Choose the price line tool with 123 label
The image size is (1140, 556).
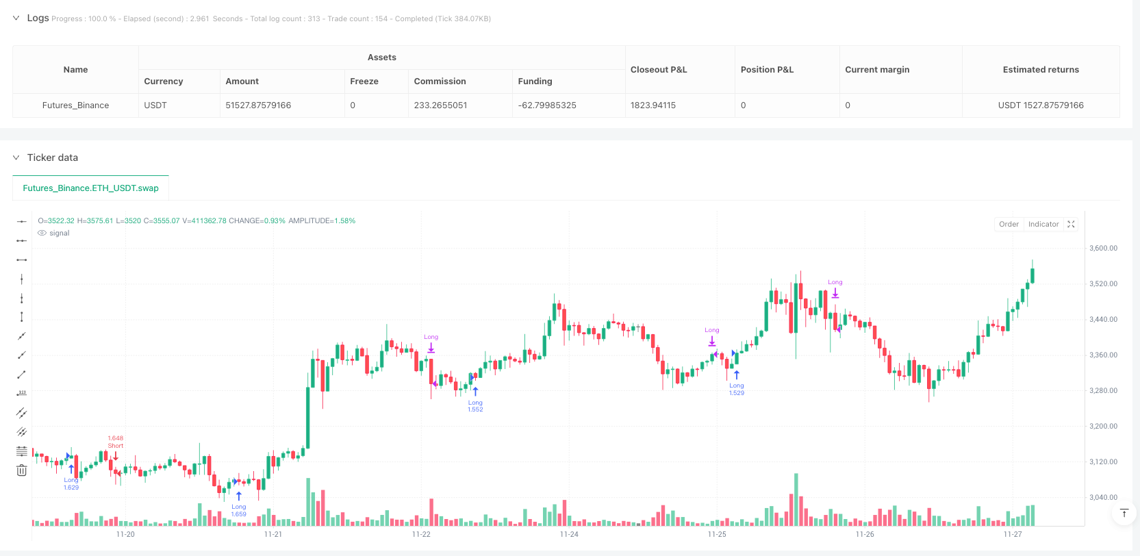point(22,393)
